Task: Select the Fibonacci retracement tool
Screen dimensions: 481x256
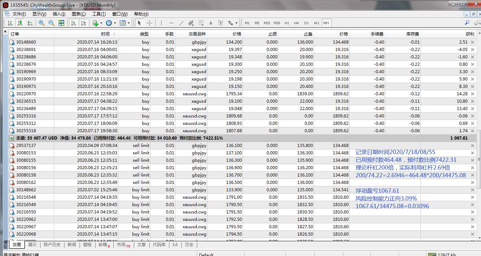Action: [201, 23]
